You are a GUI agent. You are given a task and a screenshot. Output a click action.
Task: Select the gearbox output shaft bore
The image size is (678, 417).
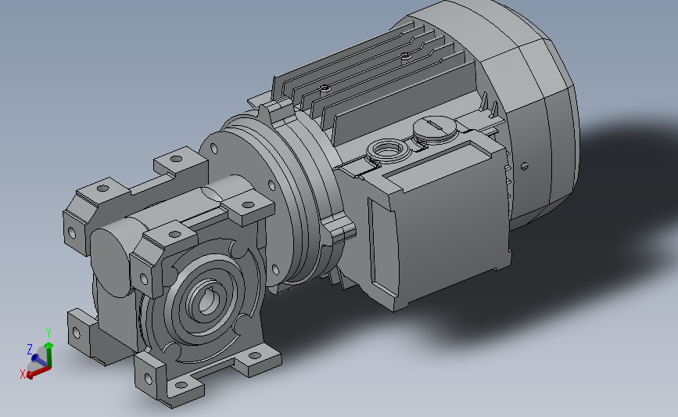point(208,302)
